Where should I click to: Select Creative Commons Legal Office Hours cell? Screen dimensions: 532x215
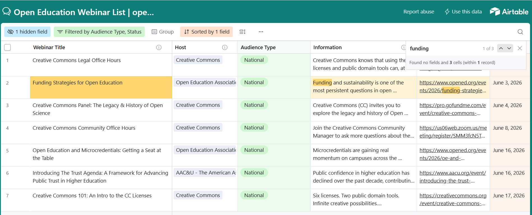click(101, 65)
